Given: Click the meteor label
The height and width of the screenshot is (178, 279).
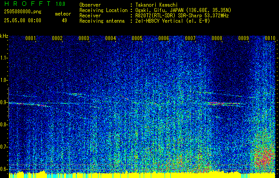Looking at the screenshot, I should (63, 14).
